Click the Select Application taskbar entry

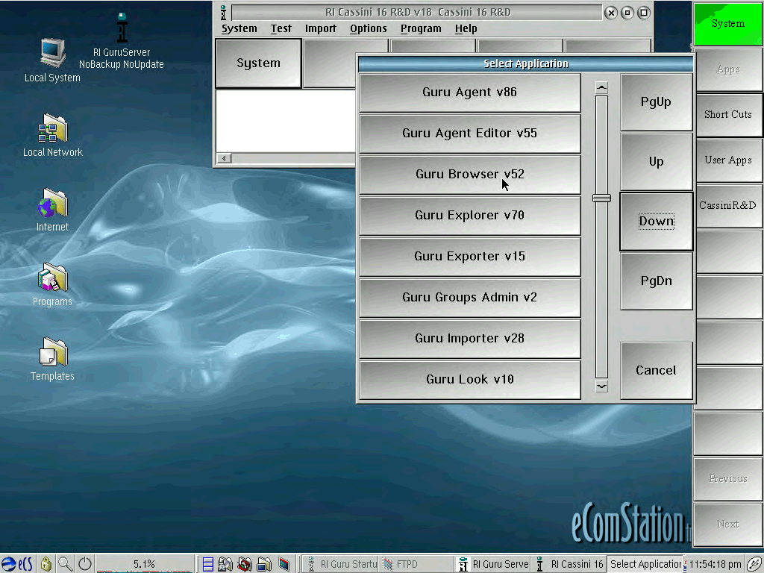pyautogui.click(x=645, y=564)
